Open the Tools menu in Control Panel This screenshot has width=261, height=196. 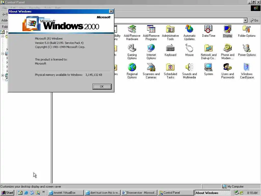[x=48, y=8]
